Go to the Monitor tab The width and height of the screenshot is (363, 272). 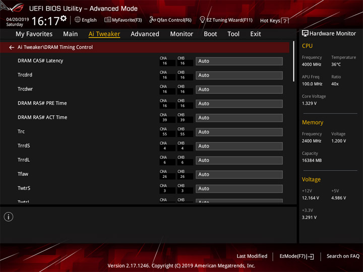[x=181, y=34]
